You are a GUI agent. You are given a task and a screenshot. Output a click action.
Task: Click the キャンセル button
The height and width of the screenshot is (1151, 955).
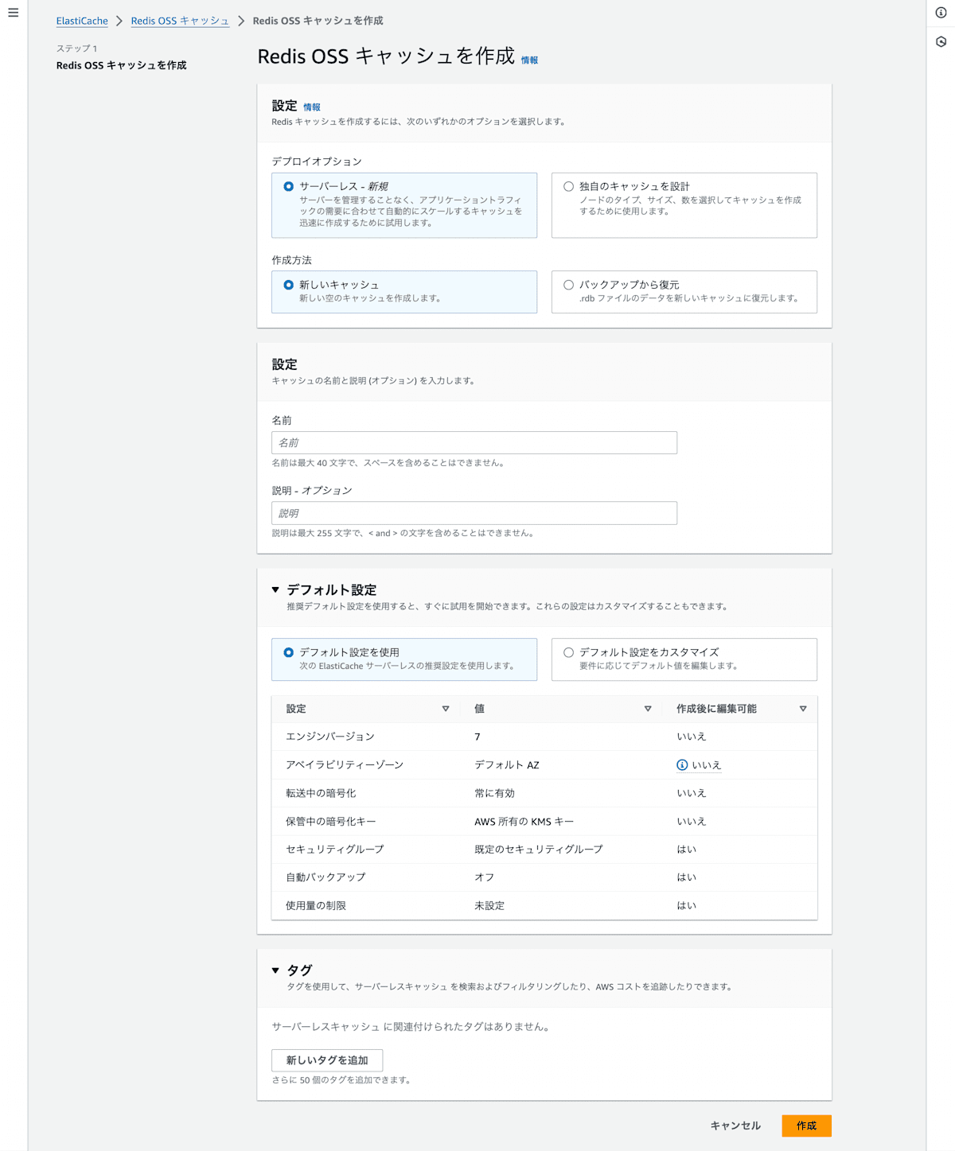pyautogui.click(x=735, y=1126)
